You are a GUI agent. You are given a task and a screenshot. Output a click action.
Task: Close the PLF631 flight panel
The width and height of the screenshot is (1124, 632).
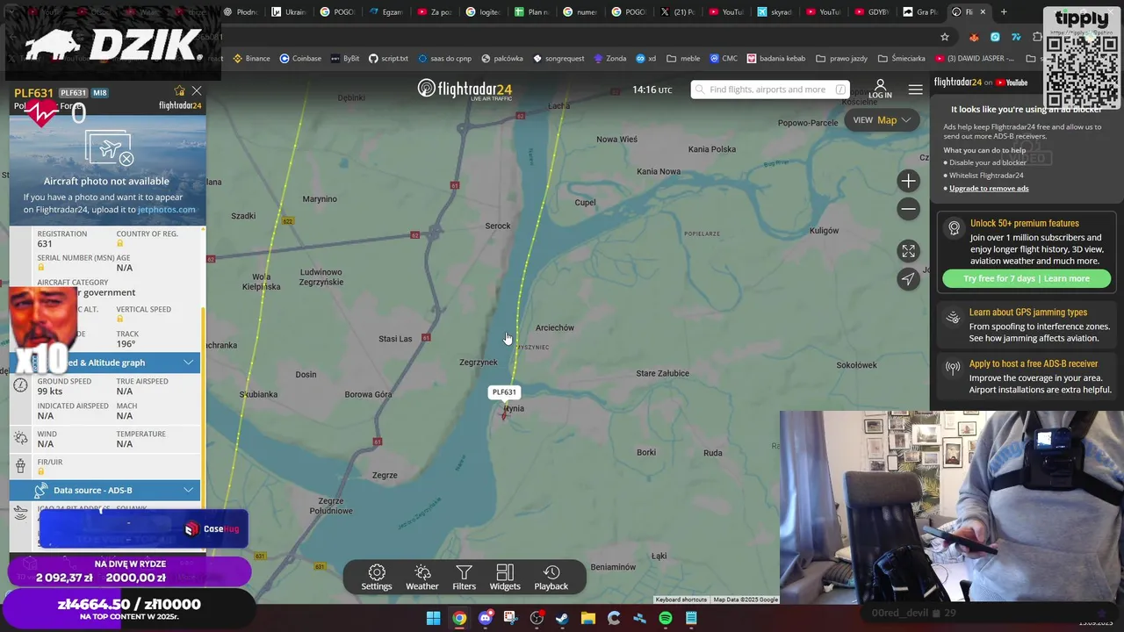[197, 90]
